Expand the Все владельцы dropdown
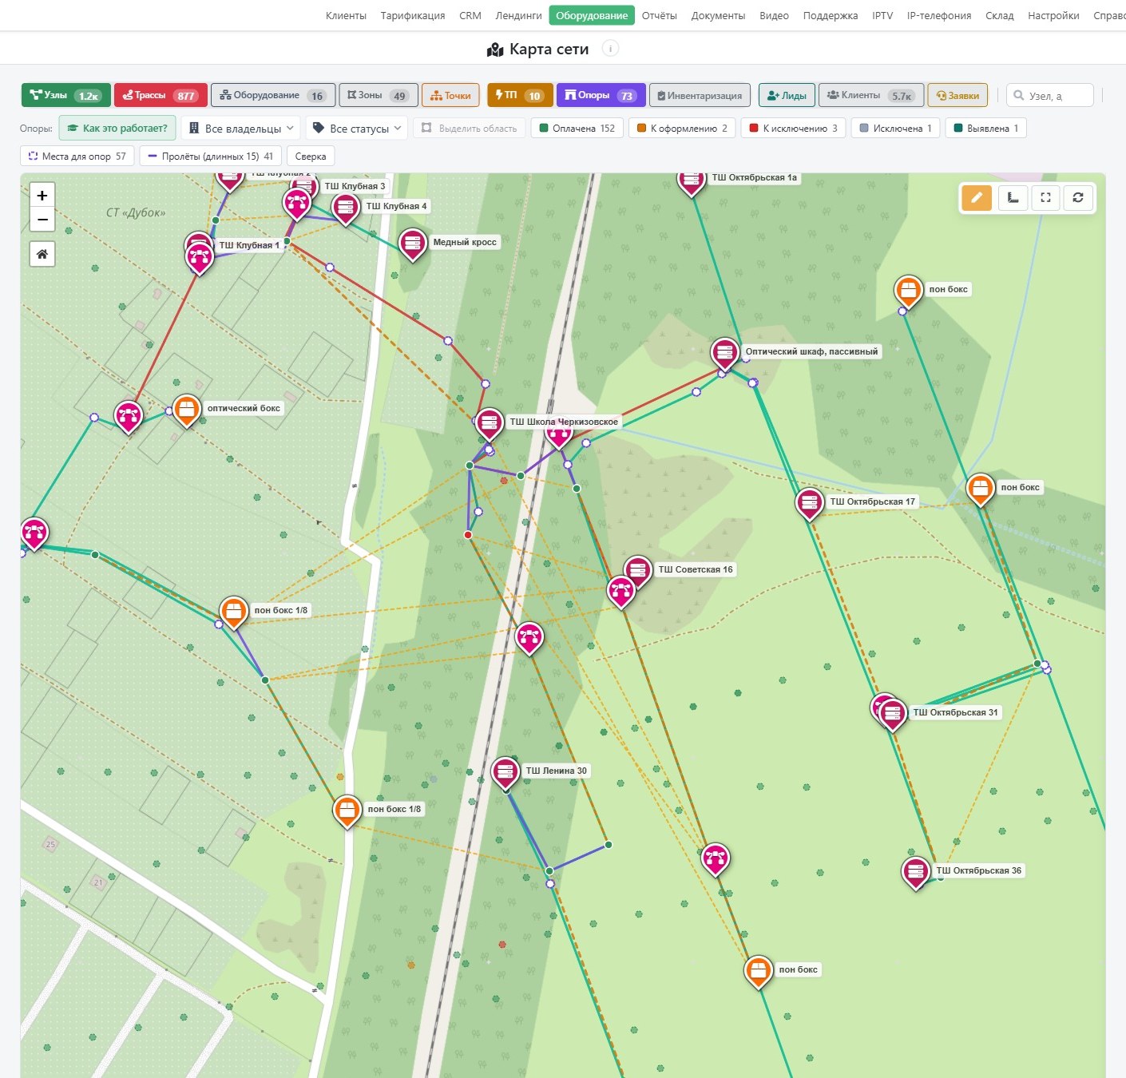The image size is (1126, 1078). tap(241, 128)
